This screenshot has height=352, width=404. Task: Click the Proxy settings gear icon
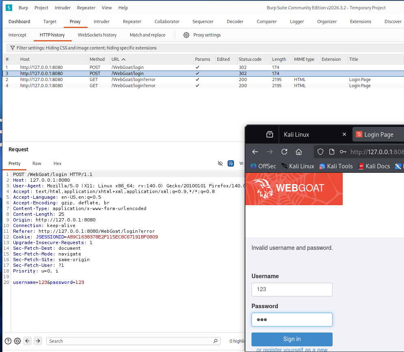186,35
